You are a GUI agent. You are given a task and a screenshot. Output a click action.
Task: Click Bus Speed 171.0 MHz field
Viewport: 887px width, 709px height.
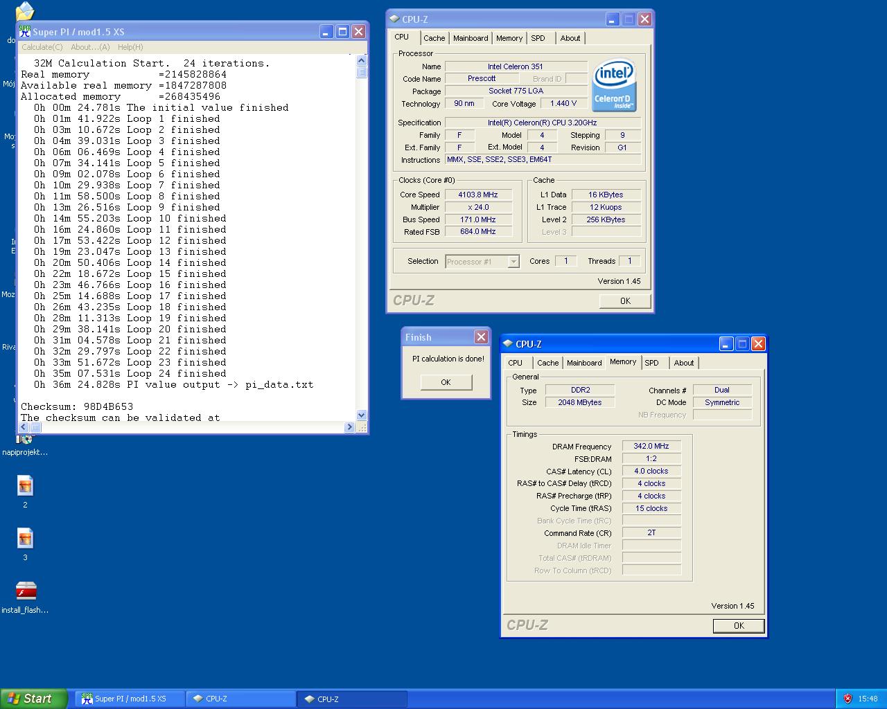[x=478, y=219]
